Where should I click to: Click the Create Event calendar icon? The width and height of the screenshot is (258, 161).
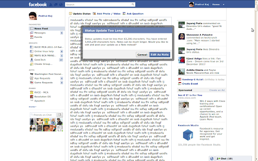tap(180, 84)
